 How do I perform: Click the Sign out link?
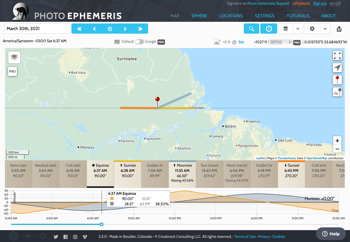click(x=320, y=4)
